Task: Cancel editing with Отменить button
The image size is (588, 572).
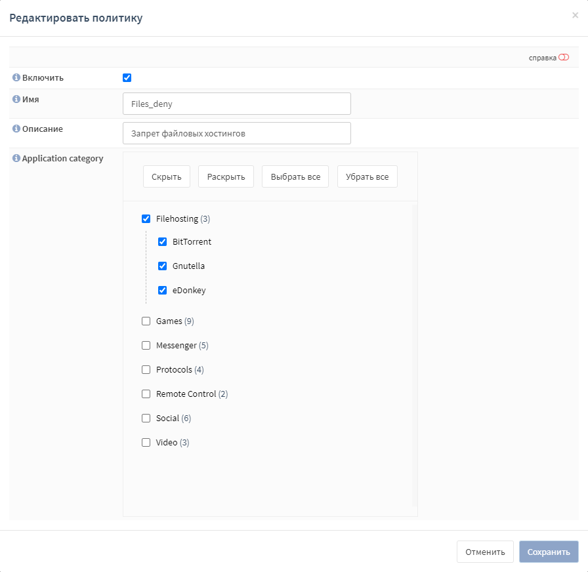Action: pyautogui.click(x=485, y=552)
